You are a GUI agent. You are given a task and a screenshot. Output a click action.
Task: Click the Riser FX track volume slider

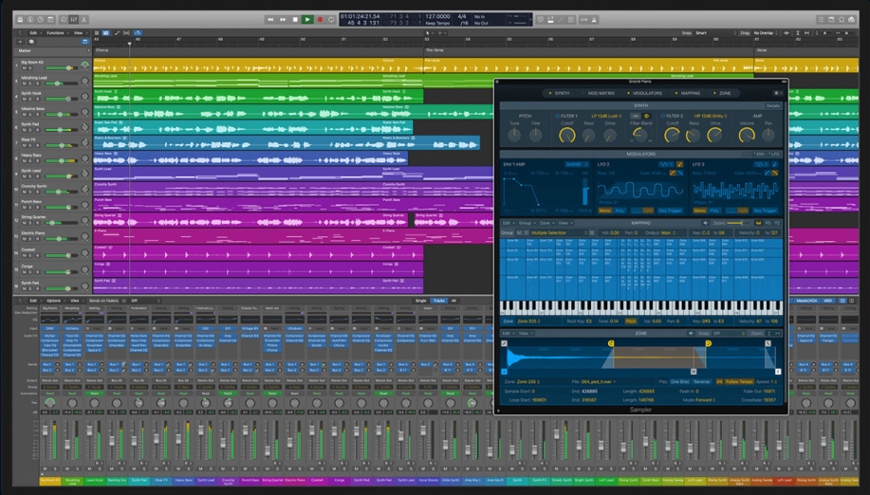(61, 145)
